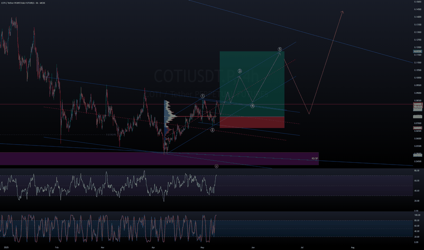Screen dimensions: 424x250
Task: Click the Aug label on time axis
Action: (353, 247)
